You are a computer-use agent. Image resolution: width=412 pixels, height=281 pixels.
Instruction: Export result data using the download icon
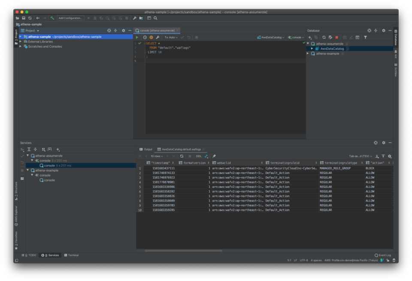click(376, 156)
